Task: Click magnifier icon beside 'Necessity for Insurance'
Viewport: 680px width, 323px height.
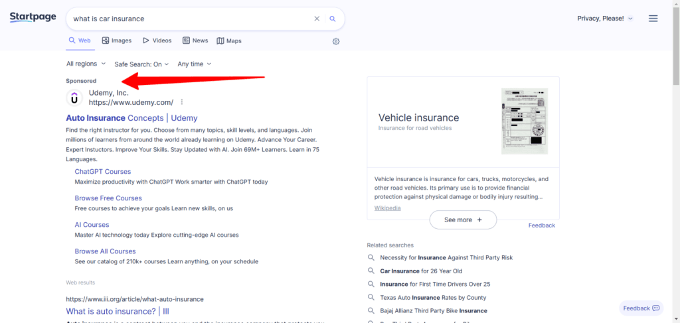Action: (371, 257)
